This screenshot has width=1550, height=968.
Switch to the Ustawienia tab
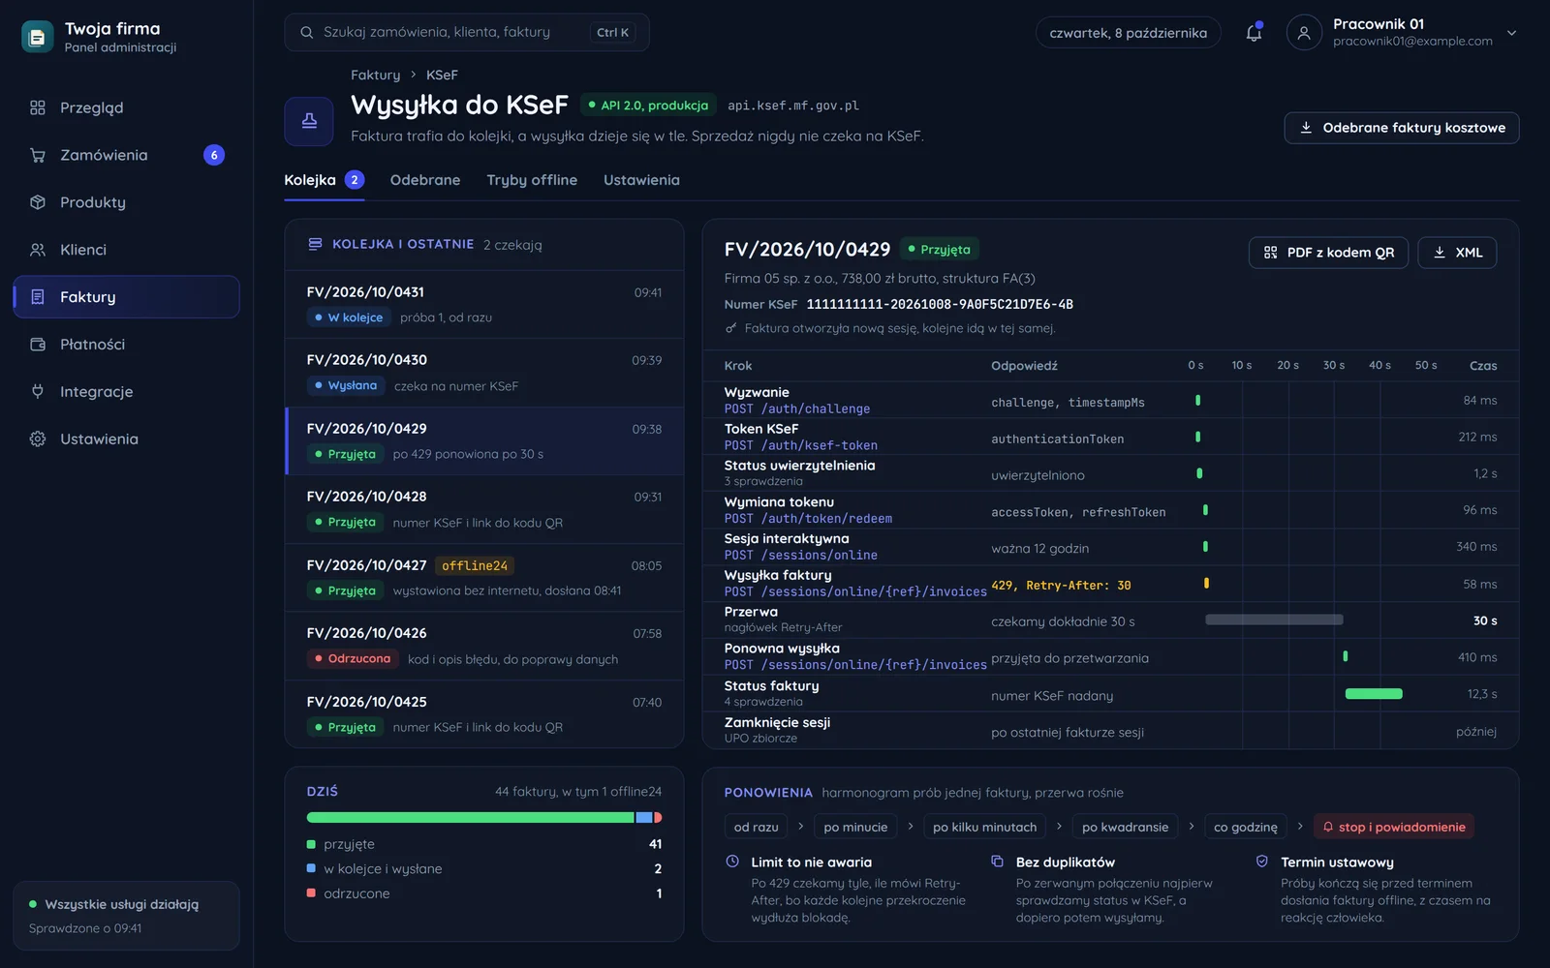pyautogui.click(x=641, y=180)
